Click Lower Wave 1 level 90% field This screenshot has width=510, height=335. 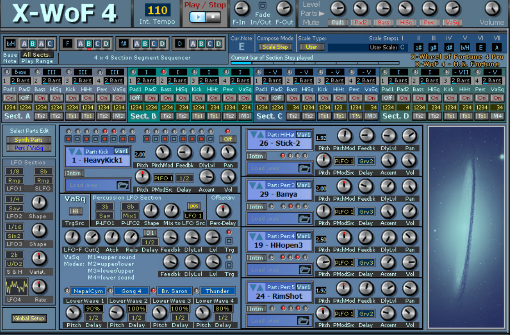(93, 309)
